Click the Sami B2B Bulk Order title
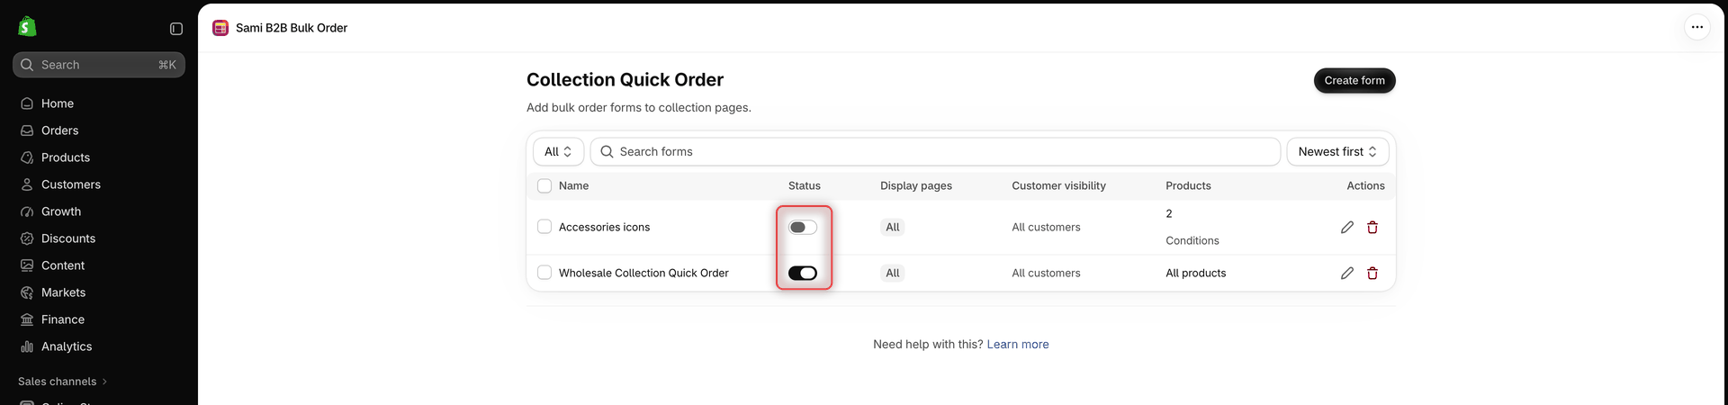1728x405 pixels. click(292, 28)
